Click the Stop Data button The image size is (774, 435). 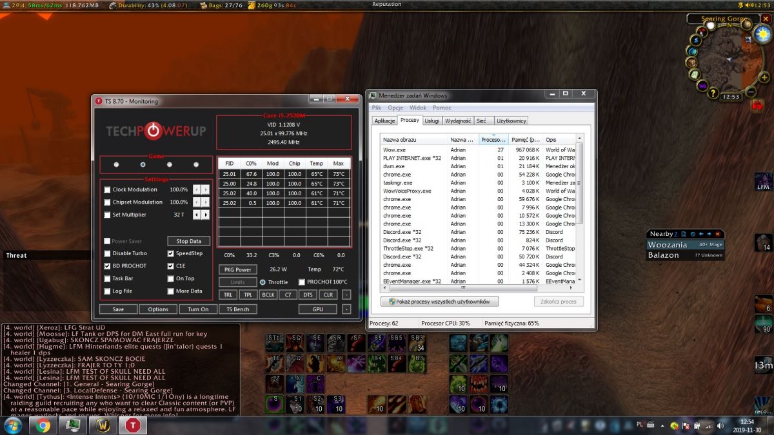(x=189, y=241)
